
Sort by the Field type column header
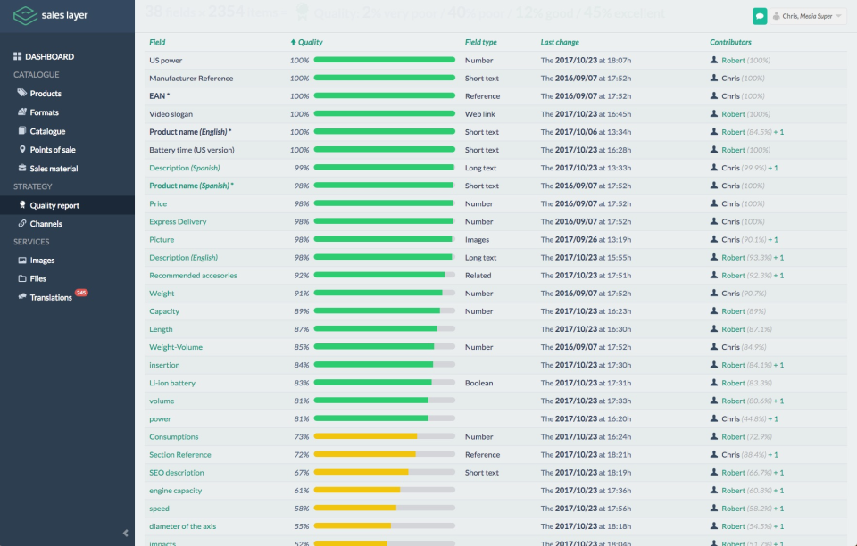(x=481, y=42)
